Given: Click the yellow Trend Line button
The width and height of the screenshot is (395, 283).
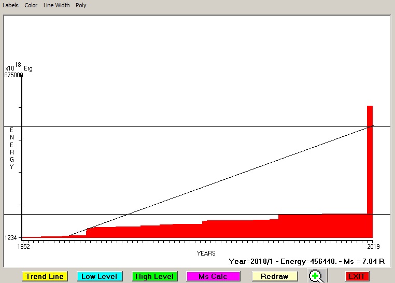Looking at the screenshot, I should click(x=45, y=276).
